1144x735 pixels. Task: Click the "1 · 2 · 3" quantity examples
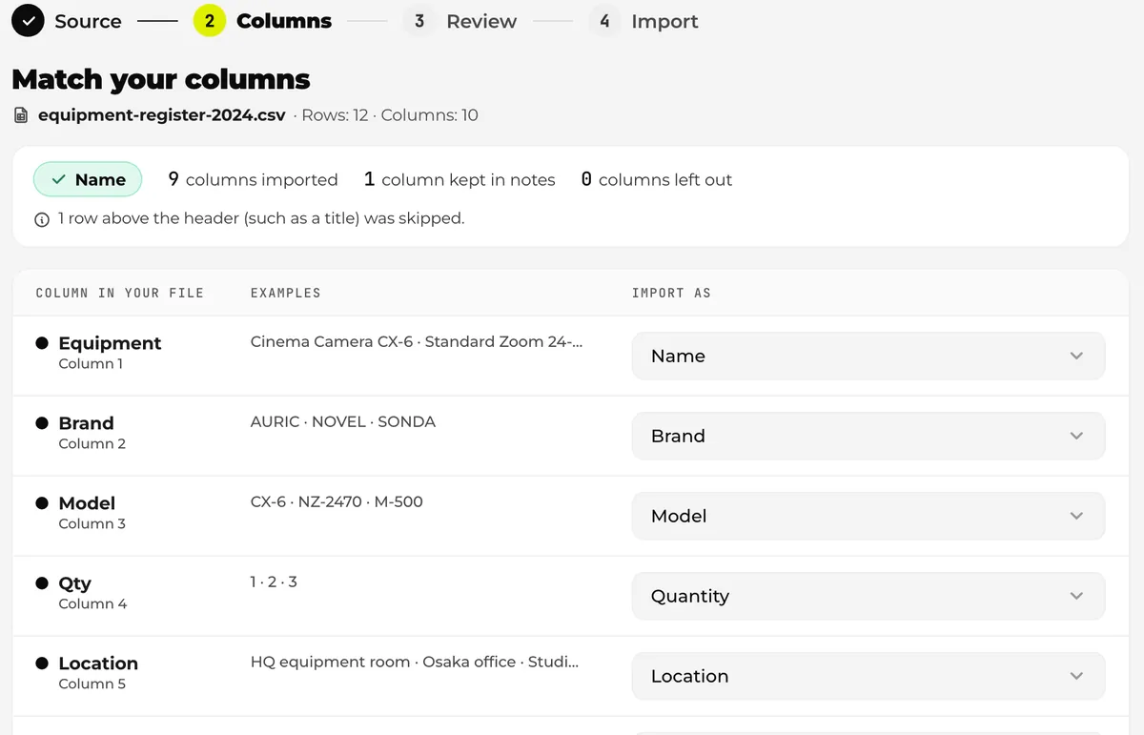274,582
